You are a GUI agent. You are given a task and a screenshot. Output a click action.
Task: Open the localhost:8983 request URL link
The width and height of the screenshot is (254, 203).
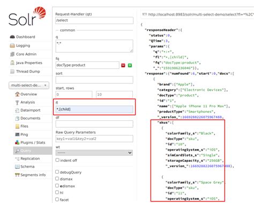[x=201, y=14]
